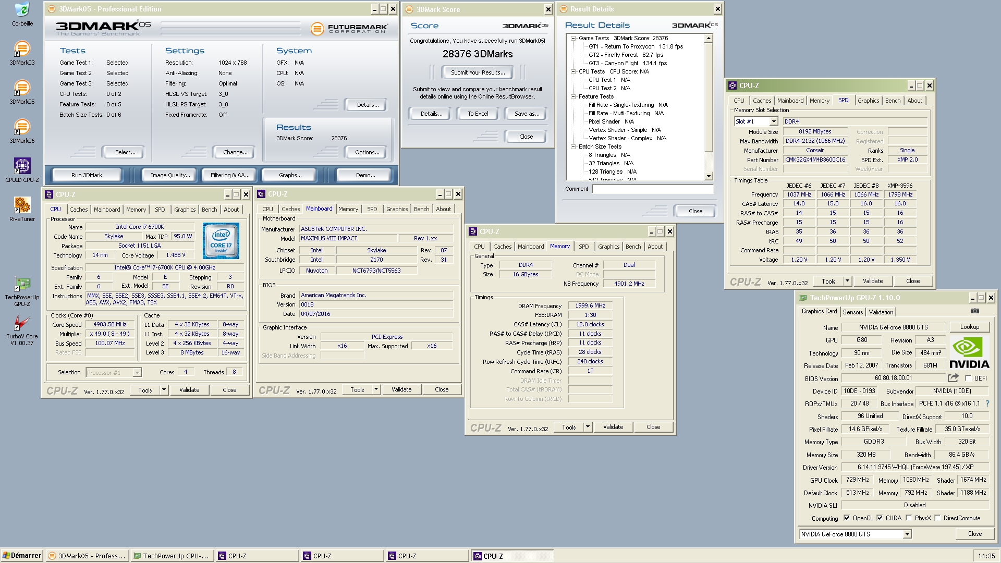This screenshot has height=563, width=1001.
Task: Open the Slot #1 memory slot dropdown
Action: (774, 121)
